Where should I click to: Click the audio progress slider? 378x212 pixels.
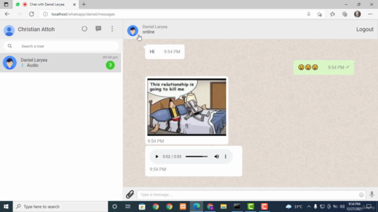tap(197, 157)
